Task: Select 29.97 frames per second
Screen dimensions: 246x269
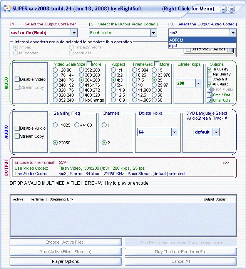Action: click(x=154, y=85)
